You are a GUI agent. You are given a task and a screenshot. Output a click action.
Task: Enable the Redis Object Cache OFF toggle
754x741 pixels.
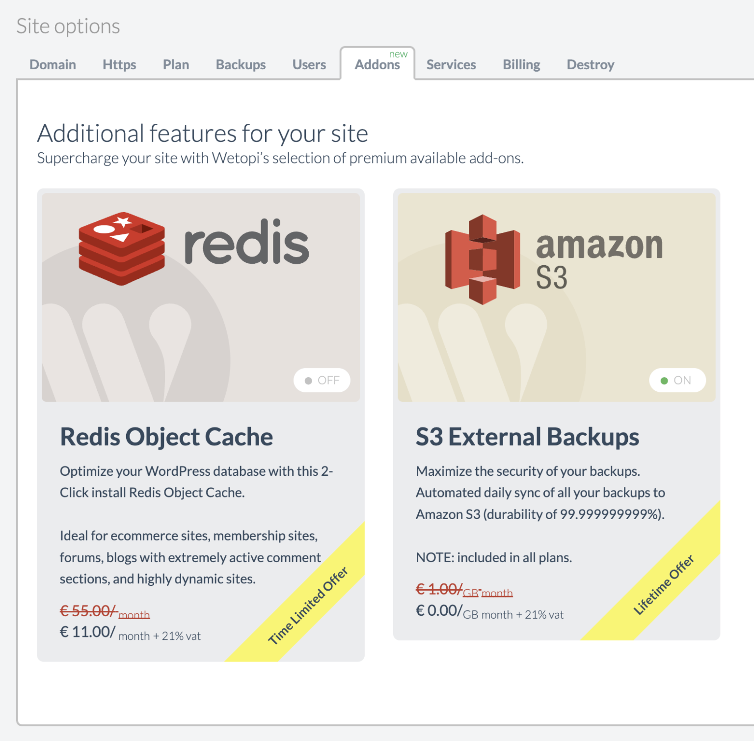(322, 380)
